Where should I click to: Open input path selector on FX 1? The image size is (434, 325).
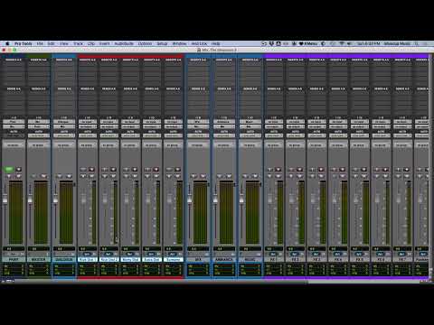[x=274, y=122]
